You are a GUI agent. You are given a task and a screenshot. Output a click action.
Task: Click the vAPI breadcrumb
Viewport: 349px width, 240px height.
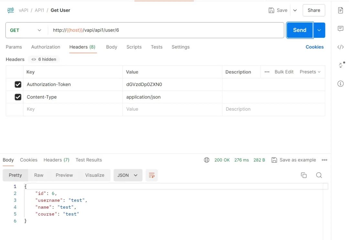24,10
